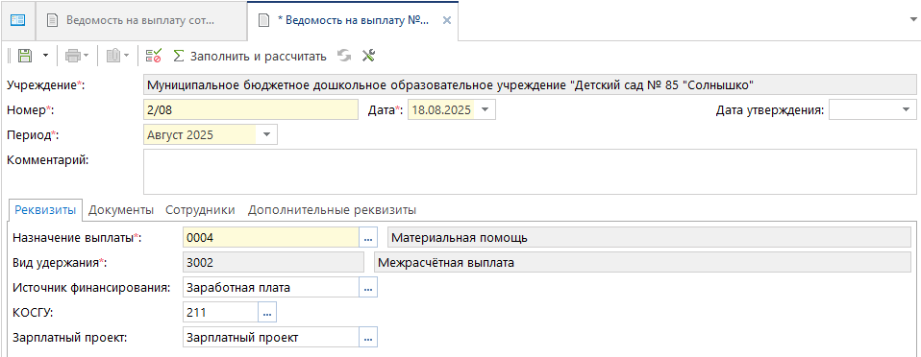The height and width of the screenshot is (357, 921).
Task: Click the 'Зарплатный проект' input field
Action: click(x=271, y=337)
